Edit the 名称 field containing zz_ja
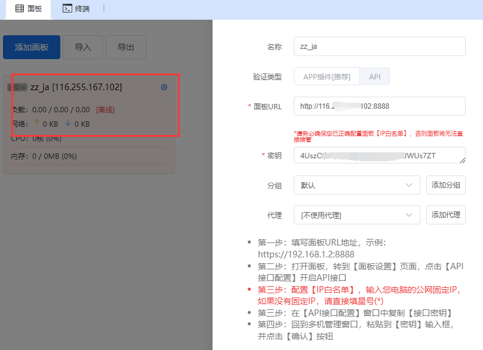Screen dimensions: 483x350 click(380, 47)
